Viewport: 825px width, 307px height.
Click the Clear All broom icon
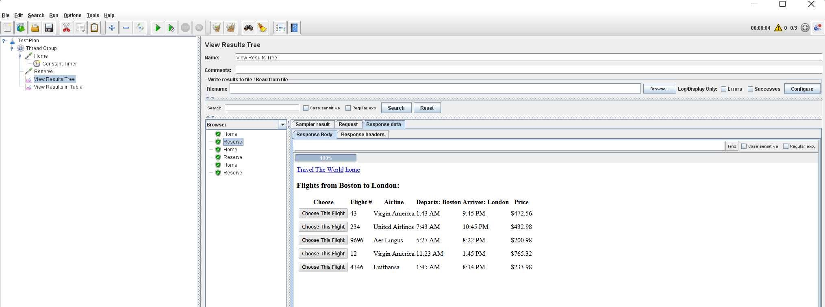(231, 28)
